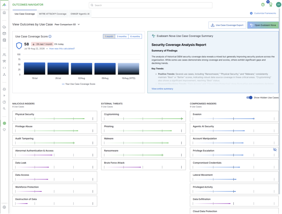Open Abnormal Authentication & Access card
282x214 pixels.
(x=55, y=153)
